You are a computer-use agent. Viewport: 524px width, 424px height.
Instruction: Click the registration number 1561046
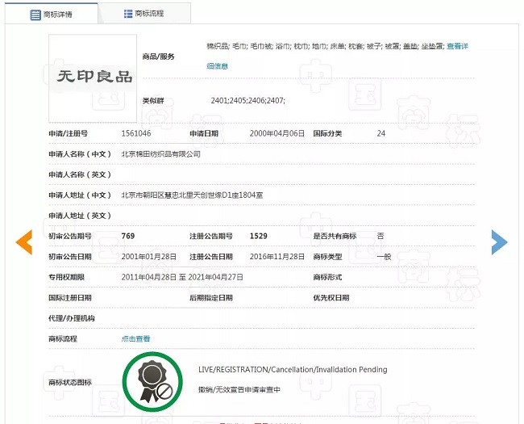pyautogui.click(x=137, y=133)
